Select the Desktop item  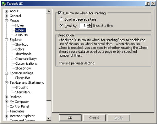tap(15, 97)
